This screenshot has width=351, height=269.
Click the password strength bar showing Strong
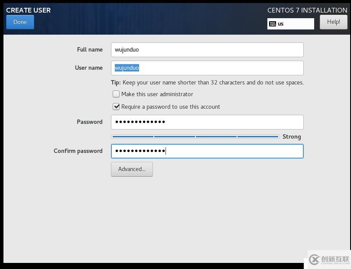(195, 136)
